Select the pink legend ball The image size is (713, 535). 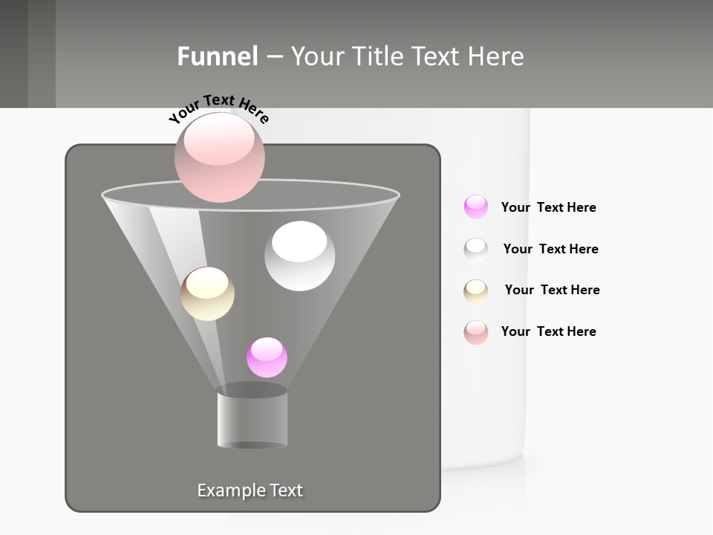coord(476,332)
